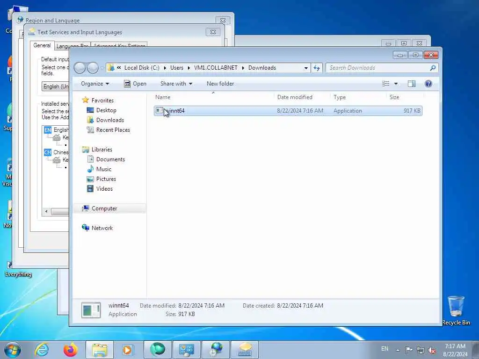Image resolution: width=479 pixels, height=359 pixels.
Task: Click Show desktop button at taskbar end
Action: (475, 350)
